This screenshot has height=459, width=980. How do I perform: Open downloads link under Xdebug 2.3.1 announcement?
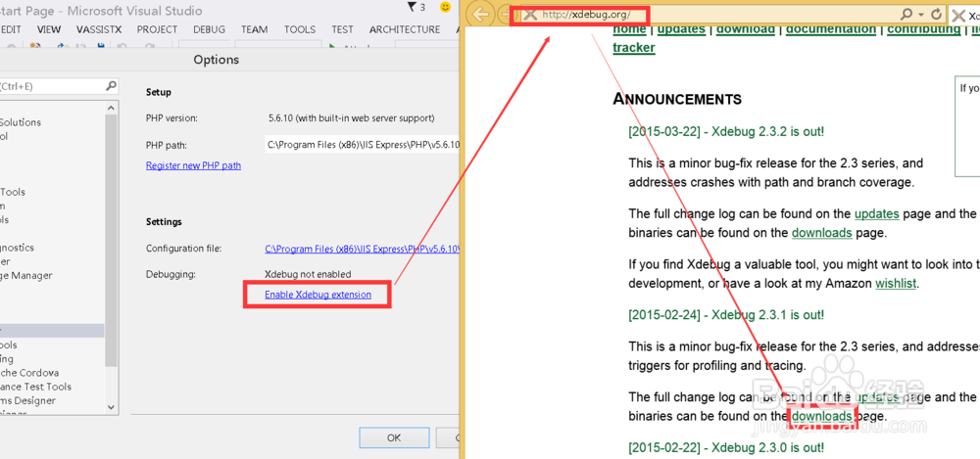click(x=822, y=416)
